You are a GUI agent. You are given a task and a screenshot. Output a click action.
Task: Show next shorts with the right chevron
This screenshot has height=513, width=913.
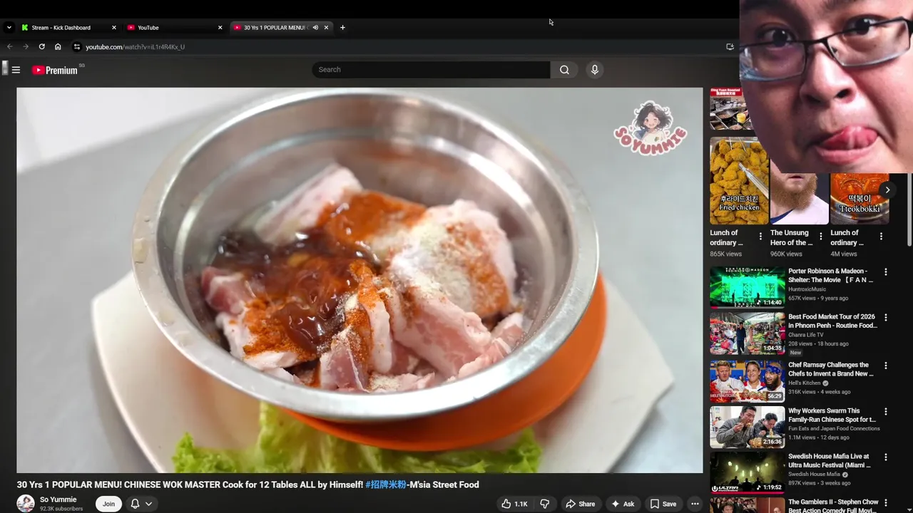(887, 190)
